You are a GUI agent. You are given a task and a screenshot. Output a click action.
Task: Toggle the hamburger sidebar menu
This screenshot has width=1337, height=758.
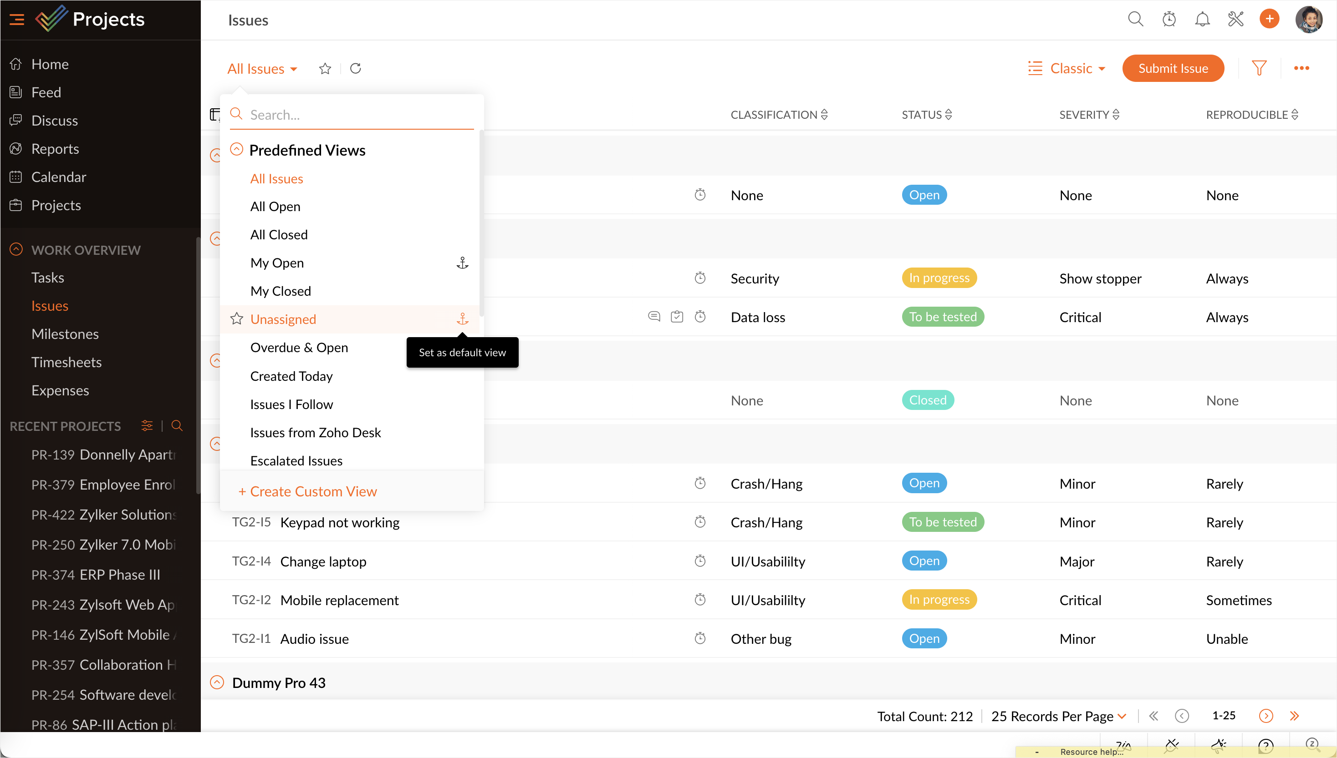pos(17,19)
